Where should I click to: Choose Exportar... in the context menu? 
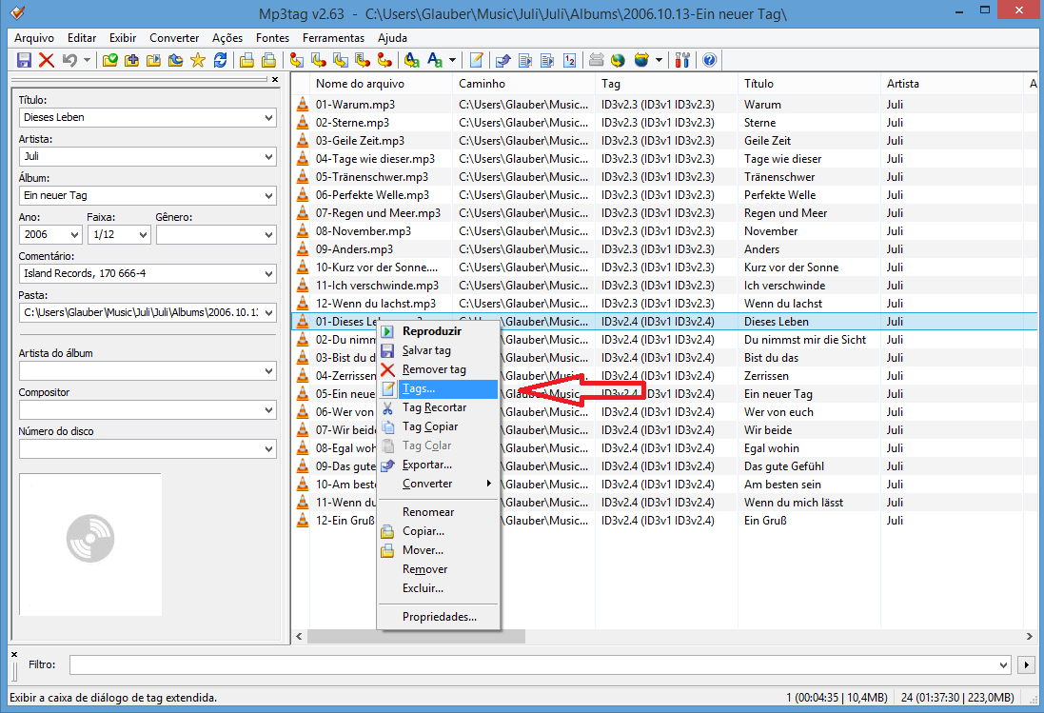(438, 465)
